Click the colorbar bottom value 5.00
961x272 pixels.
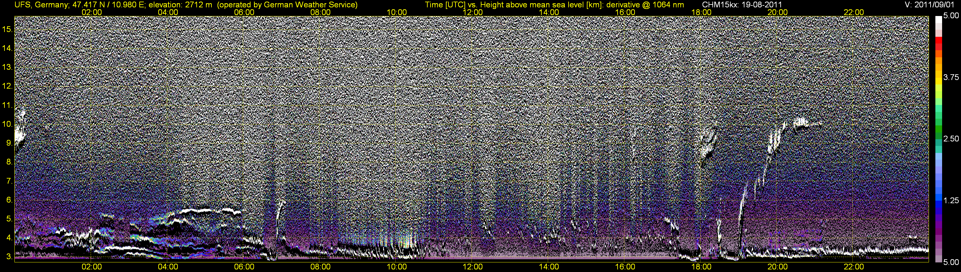951,262
